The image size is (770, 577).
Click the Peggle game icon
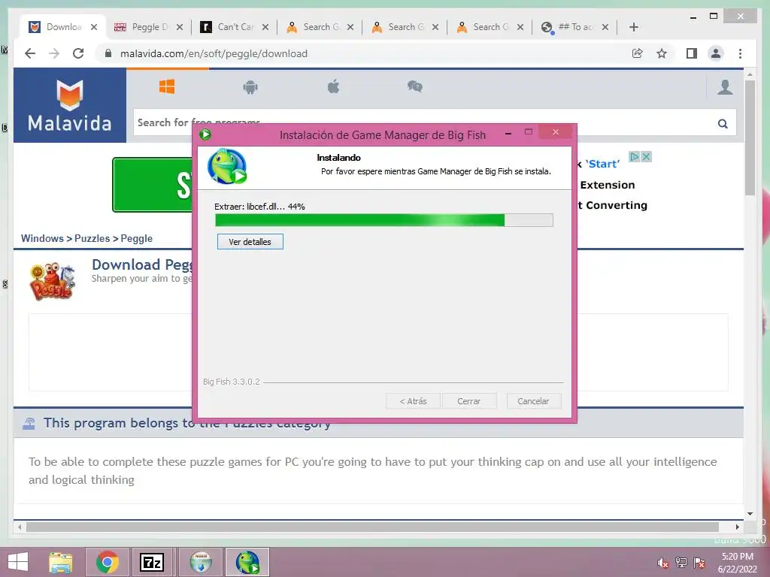tap(52, 281)
